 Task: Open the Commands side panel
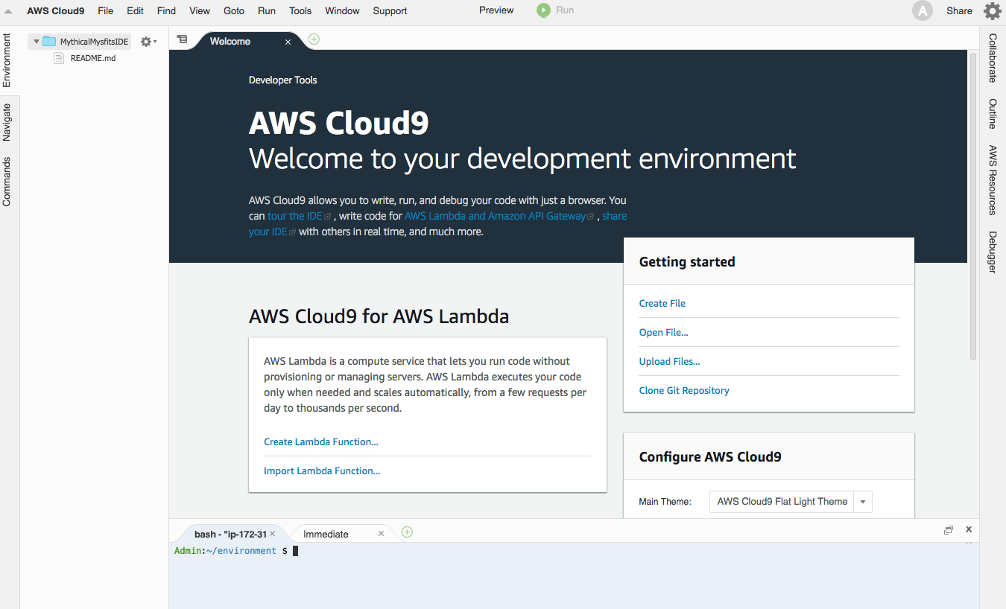(7, 181)
